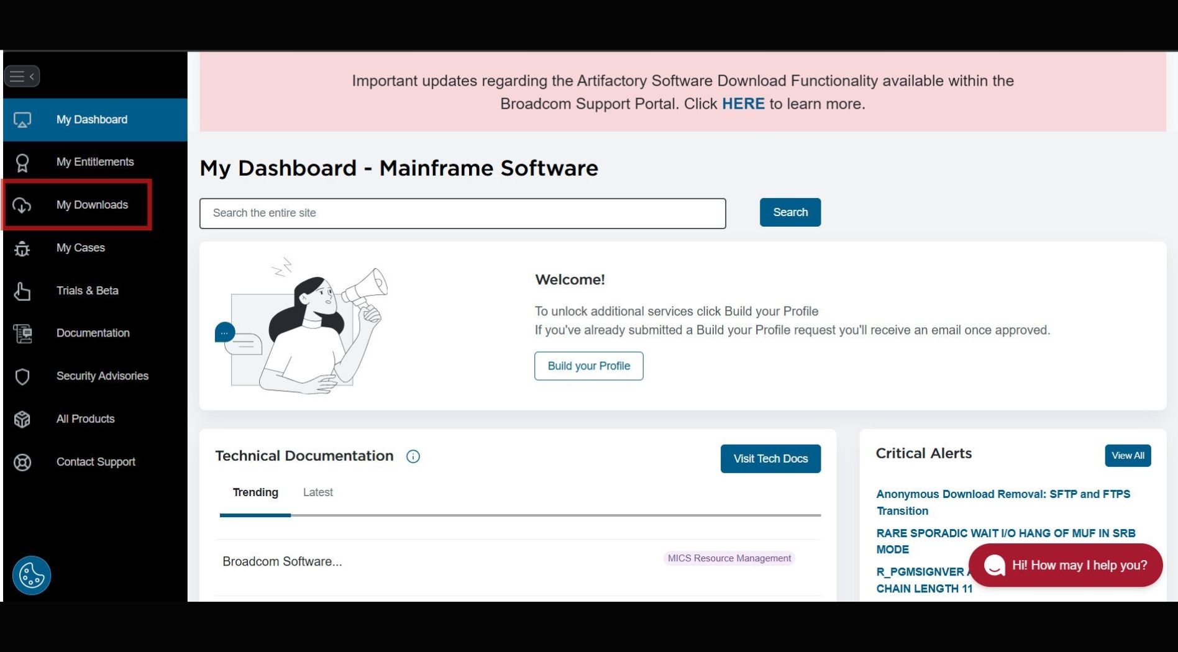
Task: Click Build your Profile button
Action: click(589, 366)
